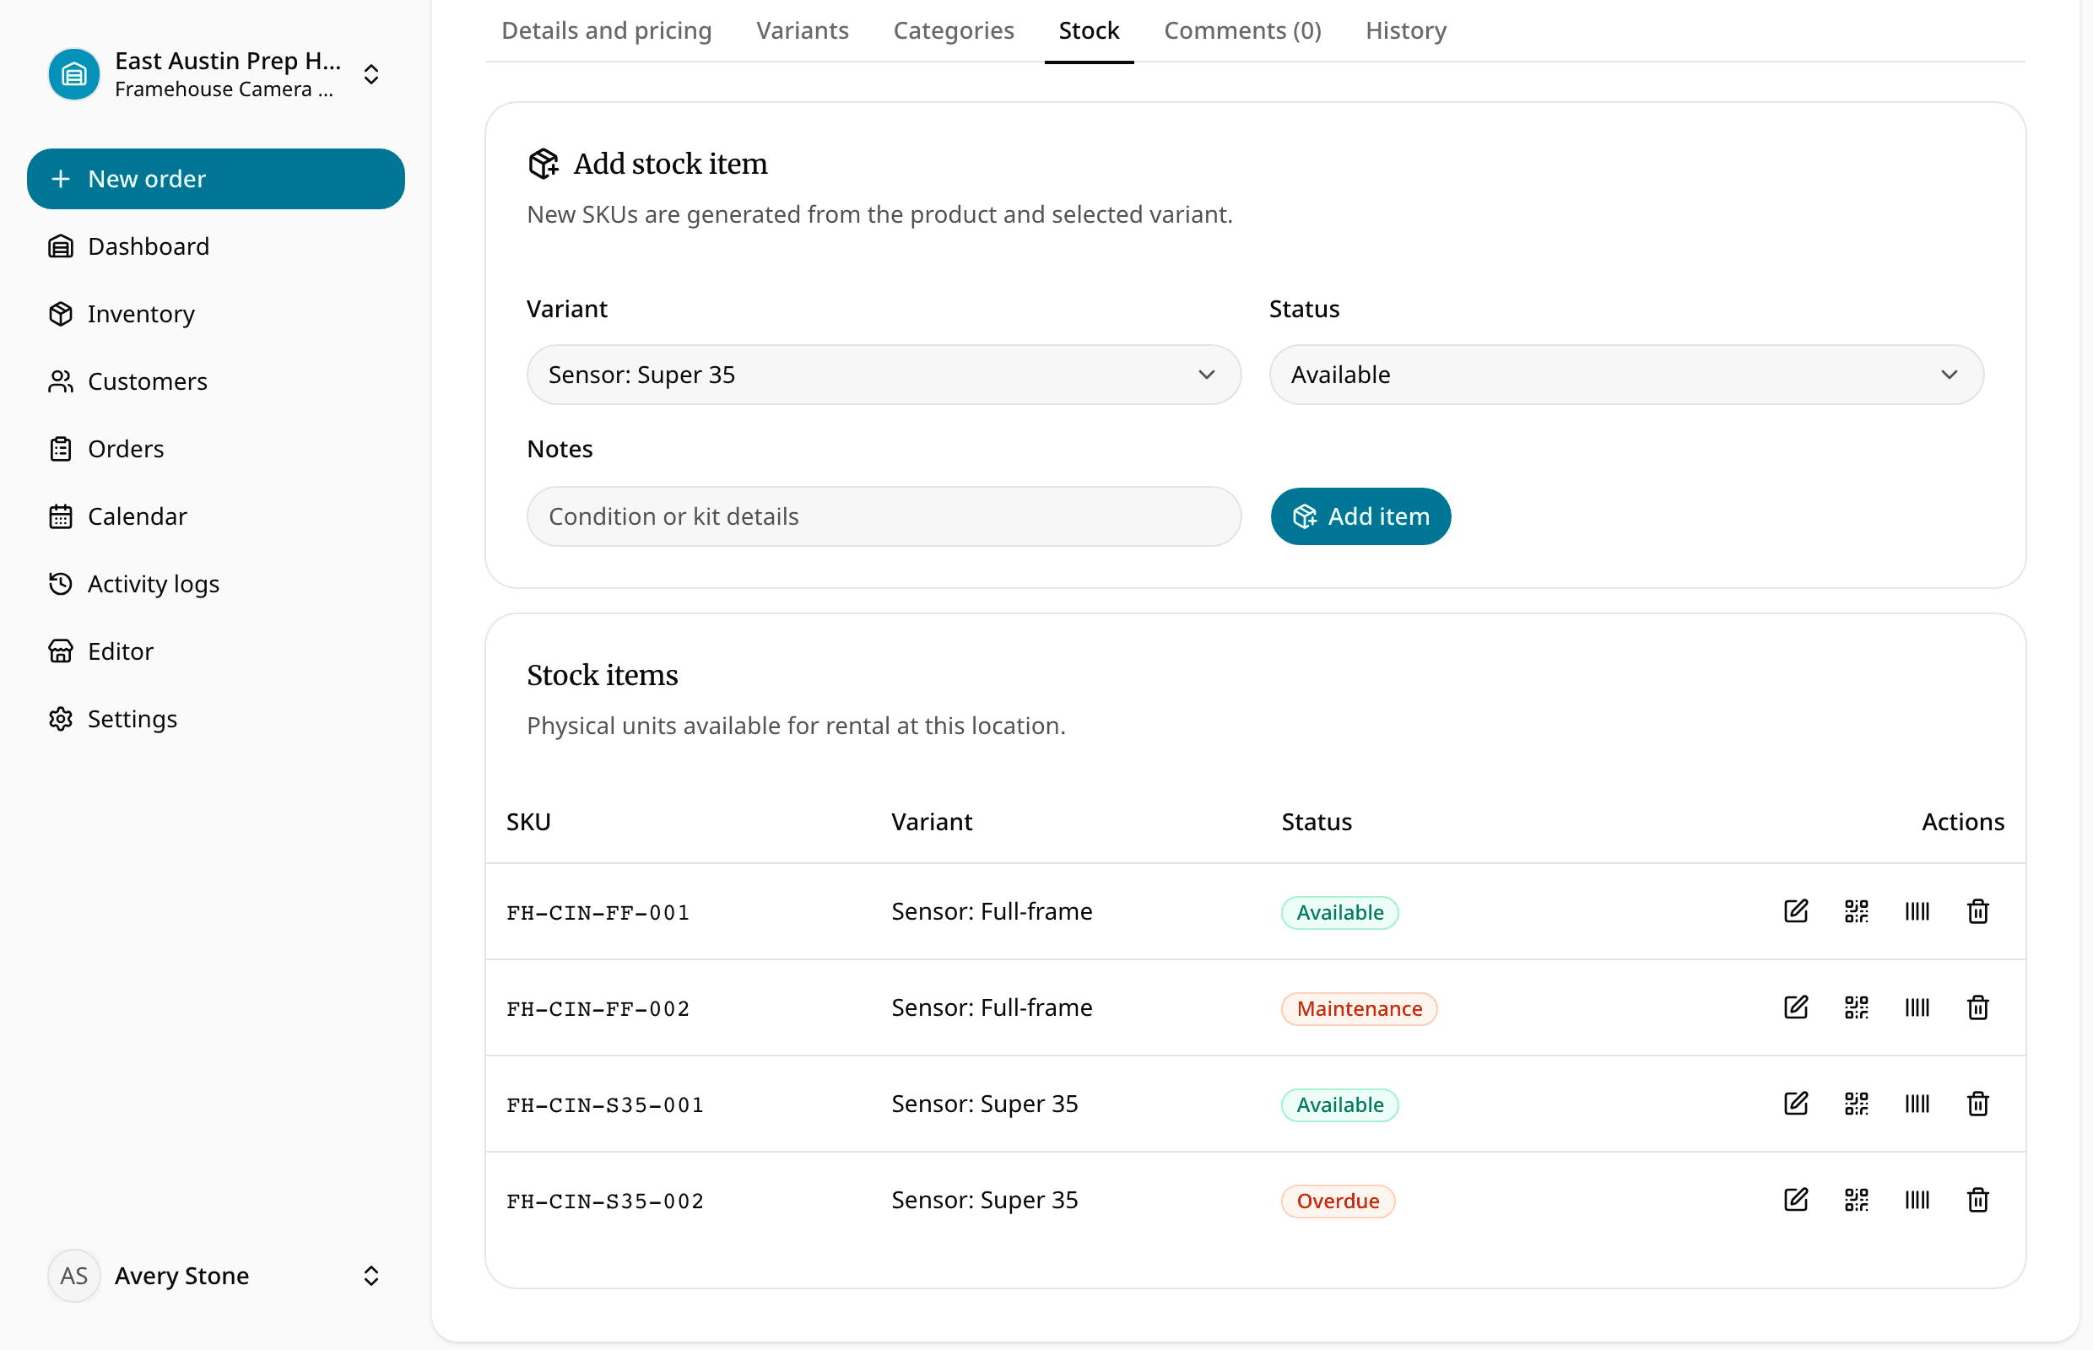
Task: Click the Add item button
Action: pyautogui.click(x=1360, y=516)
